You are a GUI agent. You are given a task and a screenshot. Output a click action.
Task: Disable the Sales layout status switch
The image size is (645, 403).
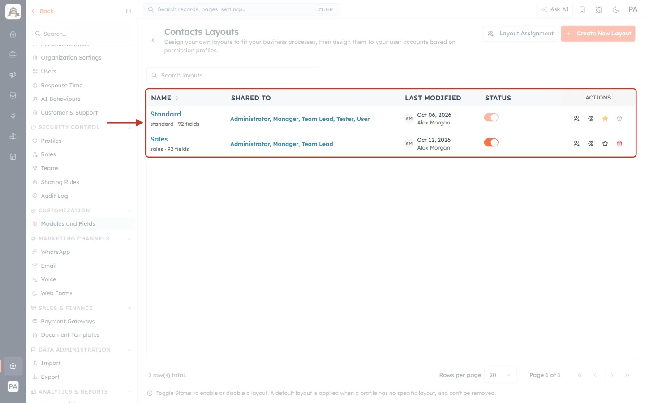(491, 142)
